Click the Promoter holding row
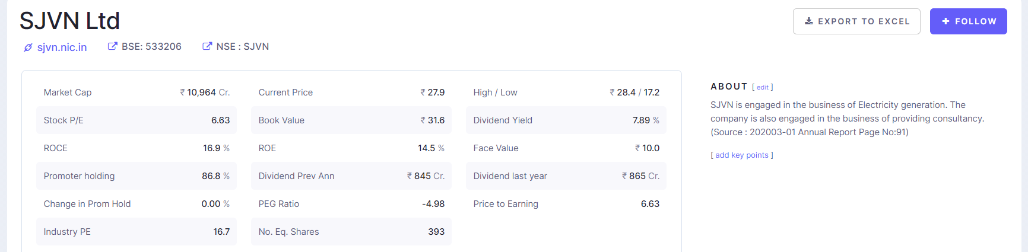Viewport: 1028px width, 252px height. coord(137,176)
